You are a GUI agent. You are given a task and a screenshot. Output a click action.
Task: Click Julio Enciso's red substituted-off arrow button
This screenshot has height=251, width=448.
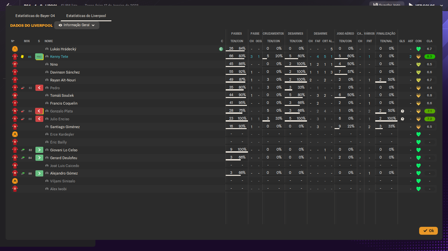tap(39, 119)
